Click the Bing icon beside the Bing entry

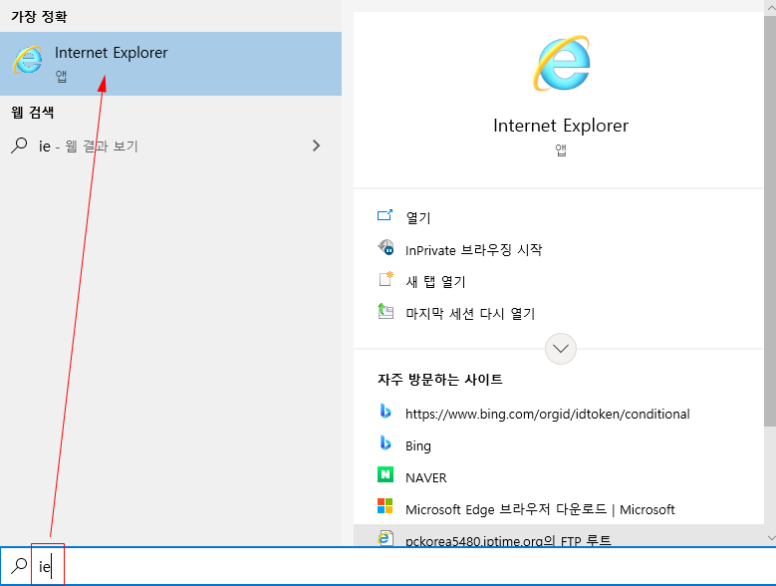pyautogui.click(x=386, y=442)
